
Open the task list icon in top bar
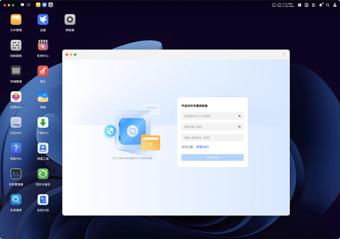[x=313, y=5]
